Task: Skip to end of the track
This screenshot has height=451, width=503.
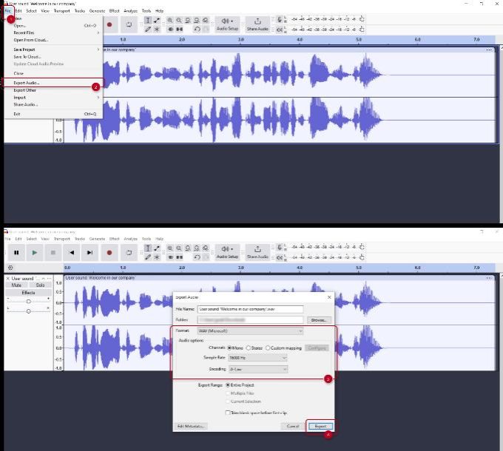Action: click(90, 252)
